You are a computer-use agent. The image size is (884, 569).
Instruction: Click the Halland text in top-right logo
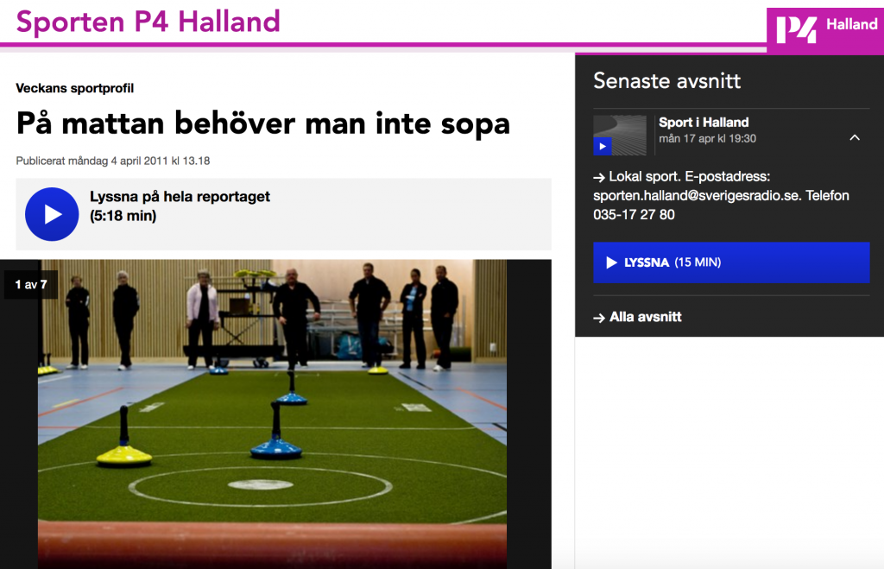pos(852,24)
